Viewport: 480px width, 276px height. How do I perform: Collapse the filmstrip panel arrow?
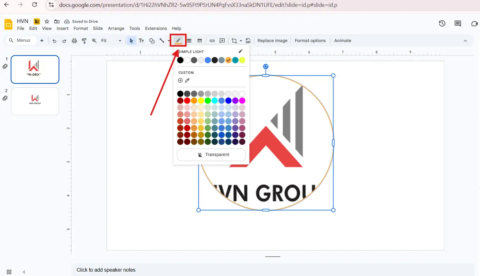coord(24,272)
